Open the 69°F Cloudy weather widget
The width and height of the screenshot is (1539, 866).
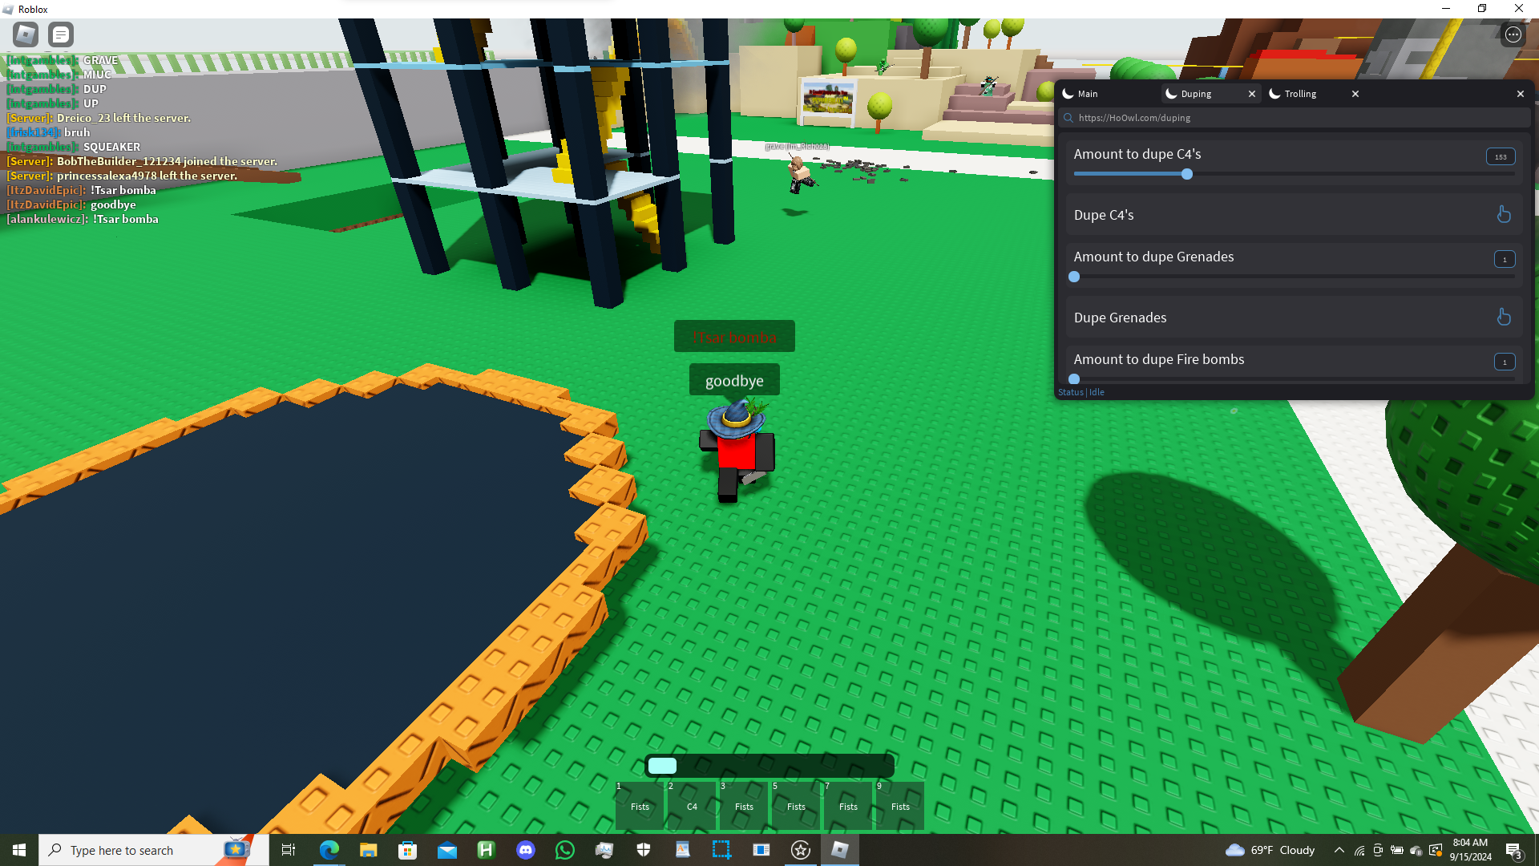pyautogui.click(x=1270, y=850)
